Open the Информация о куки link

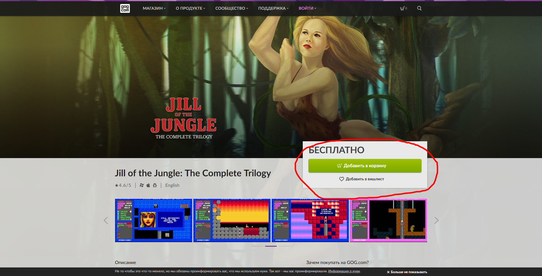pyautogui.click(x=344, y=271)
